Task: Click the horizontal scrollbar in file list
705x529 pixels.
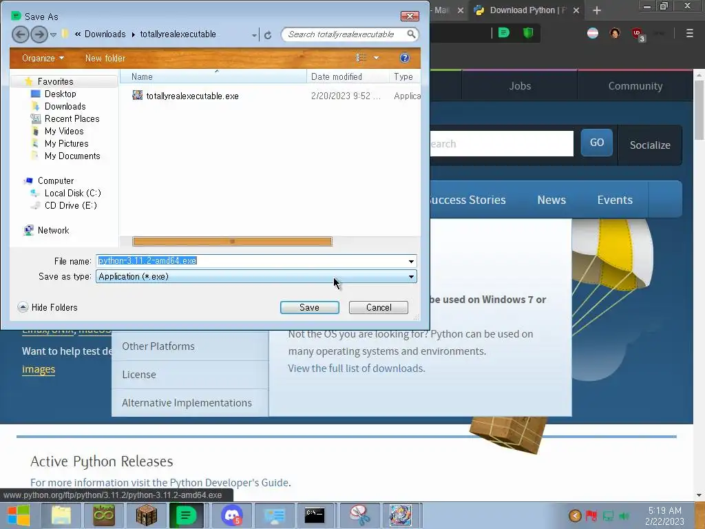Action: [233, 242]
